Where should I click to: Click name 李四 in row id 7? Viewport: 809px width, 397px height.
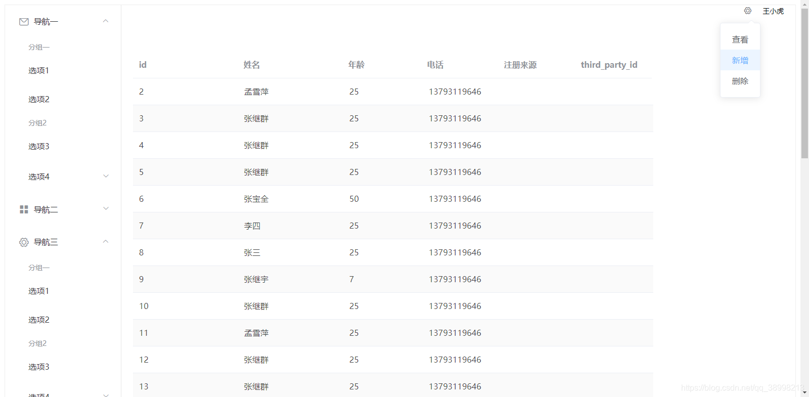click(252, 226)
